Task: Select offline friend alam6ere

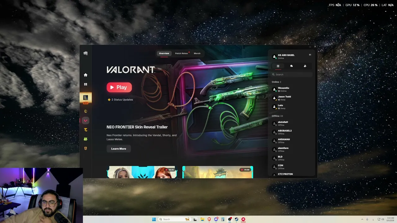Action: click(x=292, y=150)
